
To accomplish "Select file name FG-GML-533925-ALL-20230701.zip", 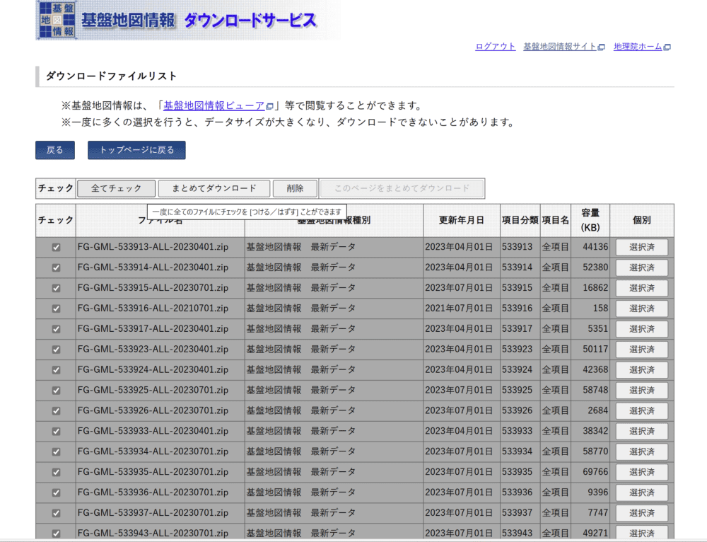I will pos(153,391).
